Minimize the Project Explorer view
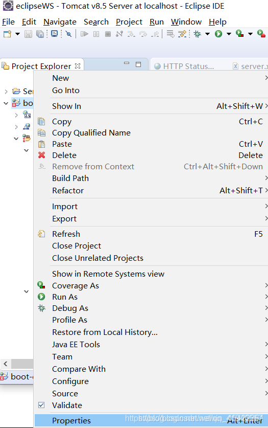Image resolution: width=268 pixels, height=428 pixels. [127, 63]
